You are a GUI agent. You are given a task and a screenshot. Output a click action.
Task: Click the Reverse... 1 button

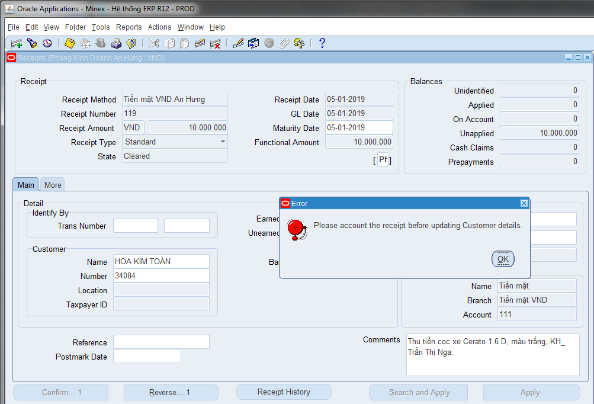coord(171,392)
